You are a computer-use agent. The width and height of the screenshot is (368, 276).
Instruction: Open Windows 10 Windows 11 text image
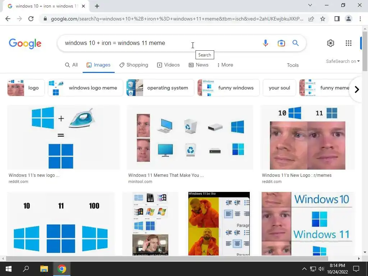click(308, 224)
